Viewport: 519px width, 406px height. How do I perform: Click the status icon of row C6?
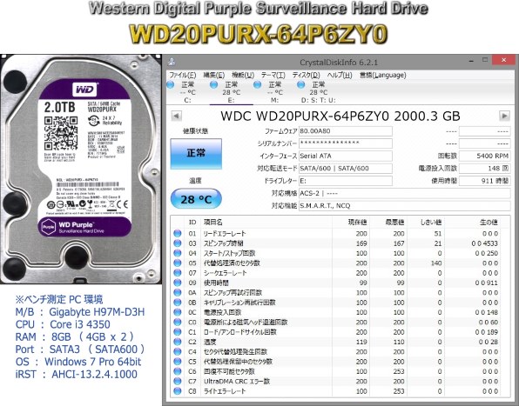pyautogui.click(x=178, y=371)
